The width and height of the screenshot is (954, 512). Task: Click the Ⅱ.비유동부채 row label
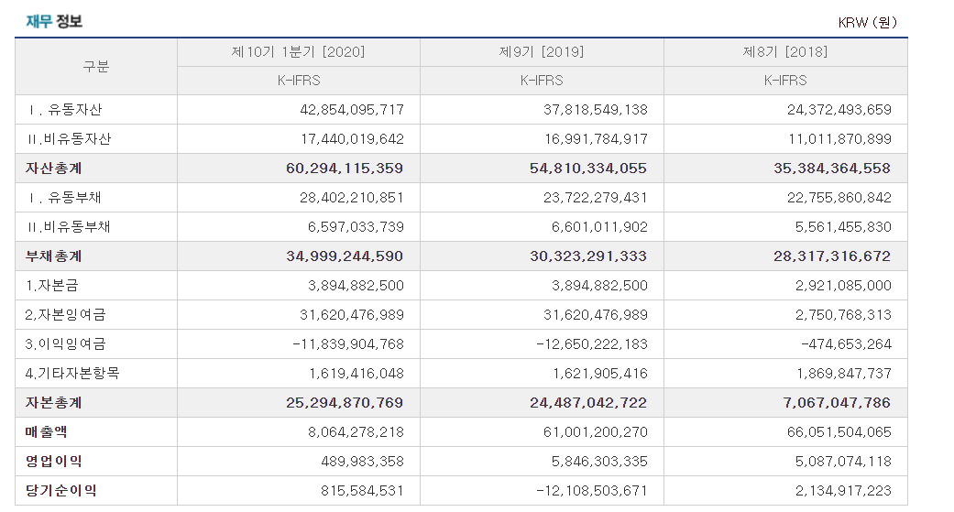pyautogui.click(x=68, y=227)
